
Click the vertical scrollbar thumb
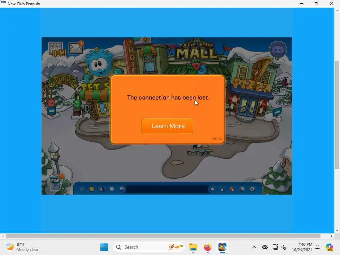[x=337, y=115]
